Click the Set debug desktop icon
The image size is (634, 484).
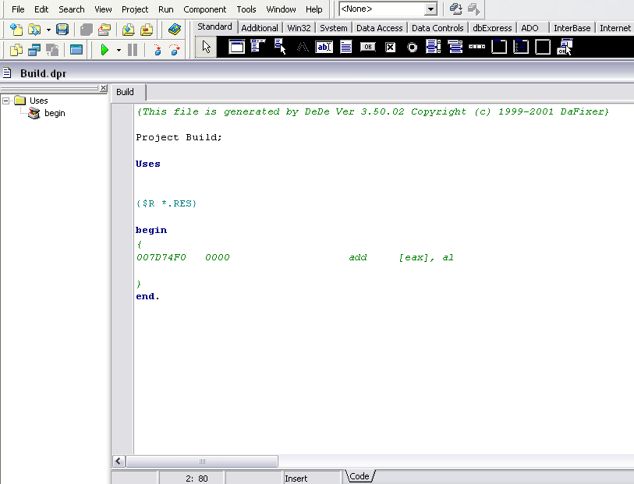pyautogui.click(x=473, y=9)
